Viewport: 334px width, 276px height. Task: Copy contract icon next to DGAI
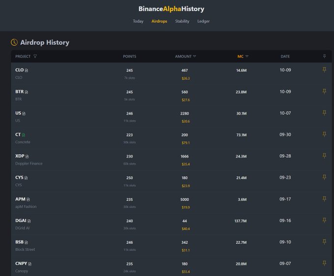(29, 221)
